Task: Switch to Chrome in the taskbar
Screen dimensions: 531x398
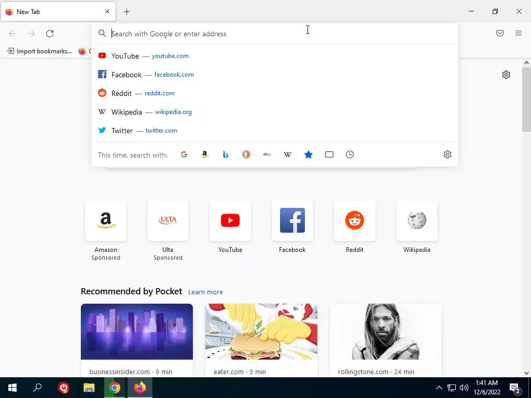Action: pos(115,388)
